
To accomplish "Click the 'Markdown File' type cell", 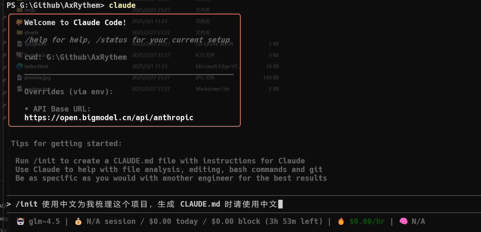I will 212,89.
